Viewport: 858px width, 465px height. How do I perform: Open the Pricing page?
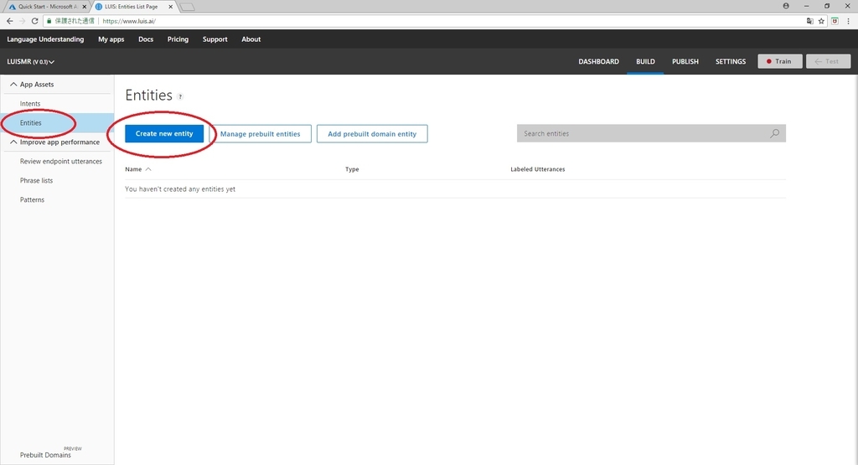click(x=178, y=39)
